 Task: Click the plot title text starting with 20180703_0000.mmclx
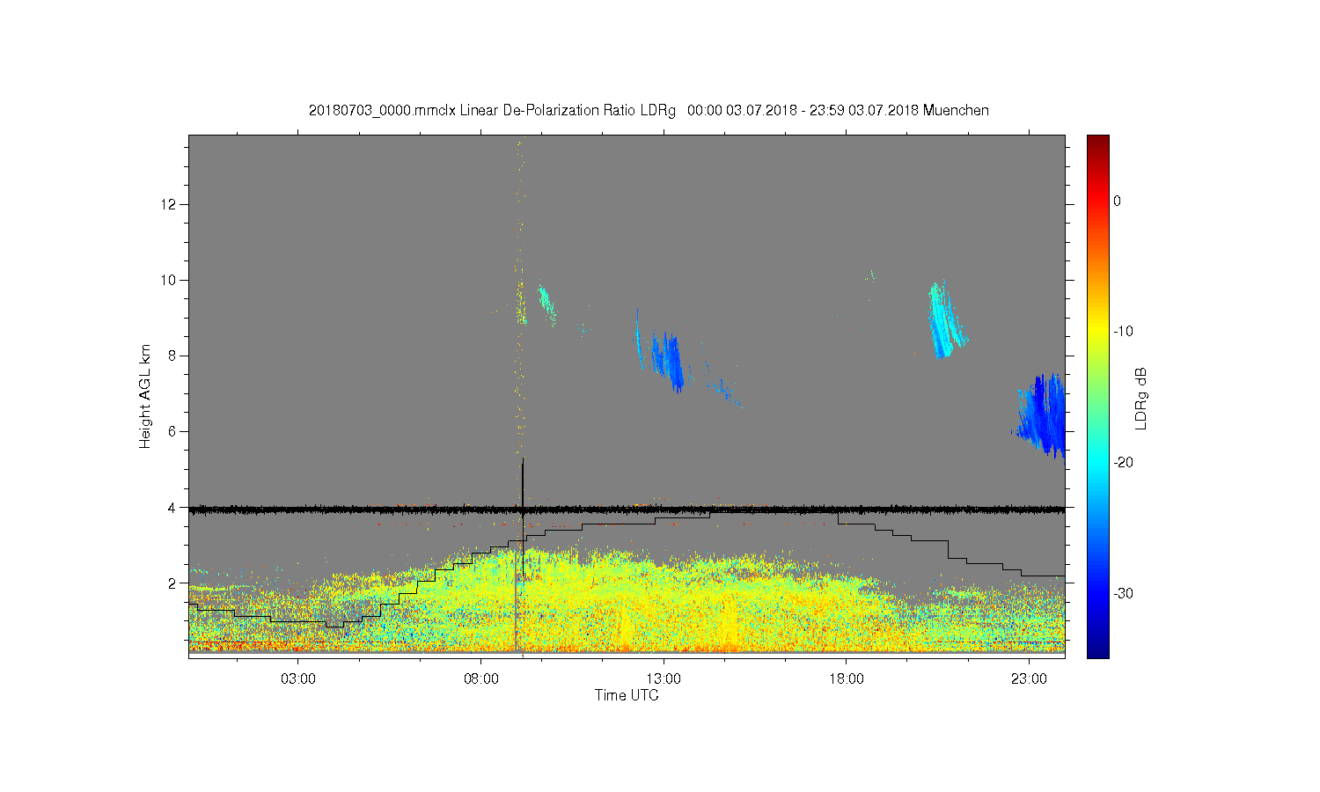click(x=649, y=111)
